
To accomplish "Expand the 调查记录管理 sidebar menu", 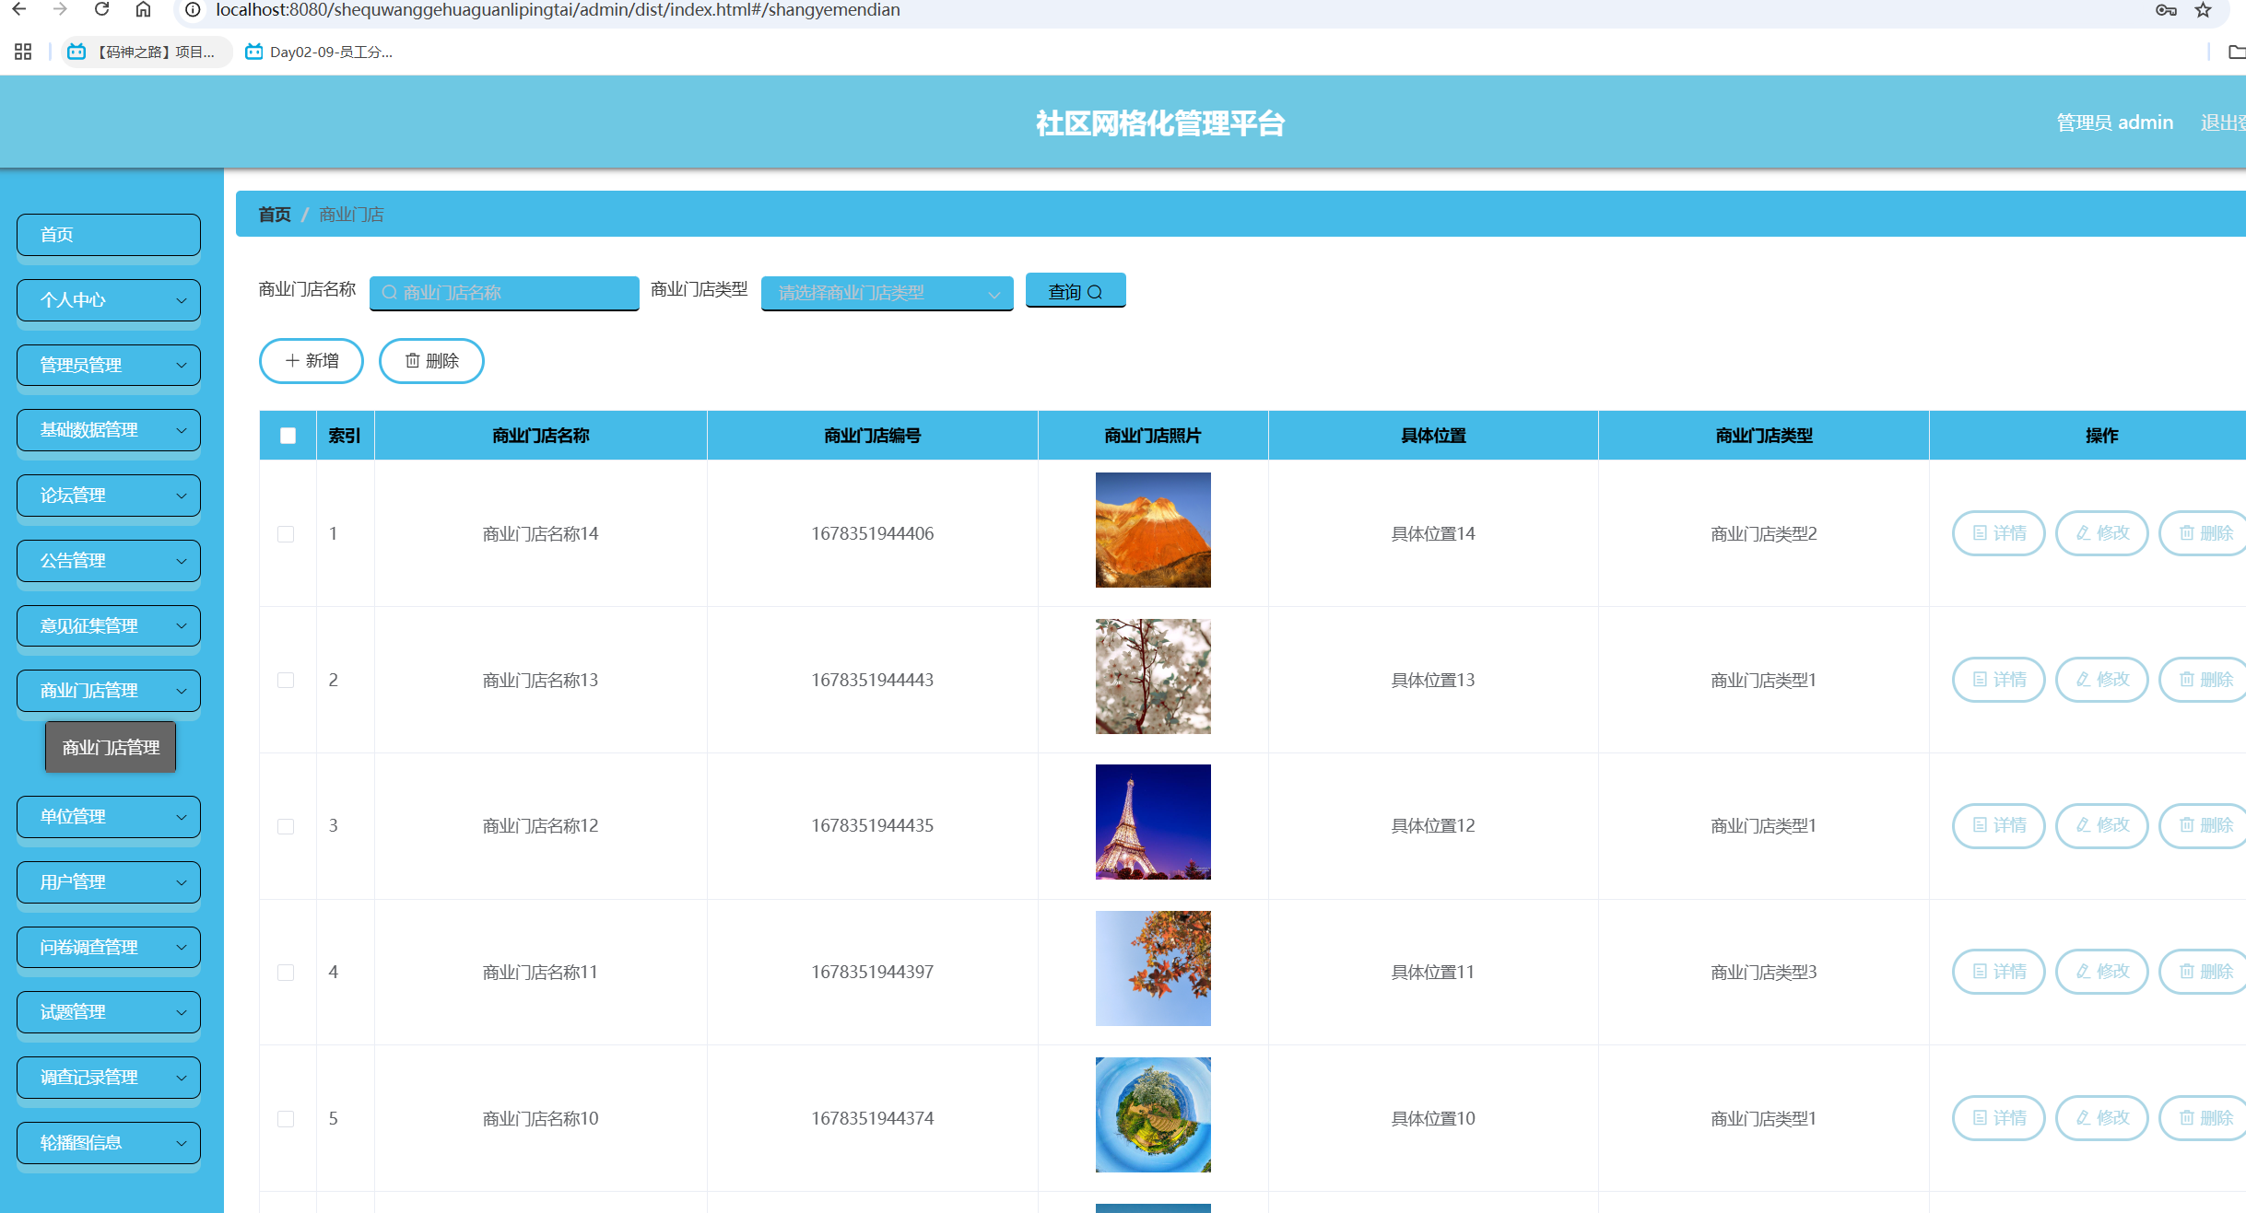I will coord(109,1078).
